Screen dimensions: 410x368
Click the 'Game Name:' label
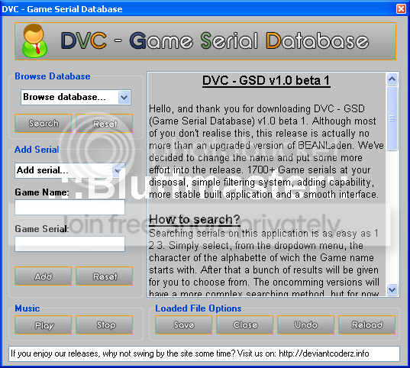(42, 192)
